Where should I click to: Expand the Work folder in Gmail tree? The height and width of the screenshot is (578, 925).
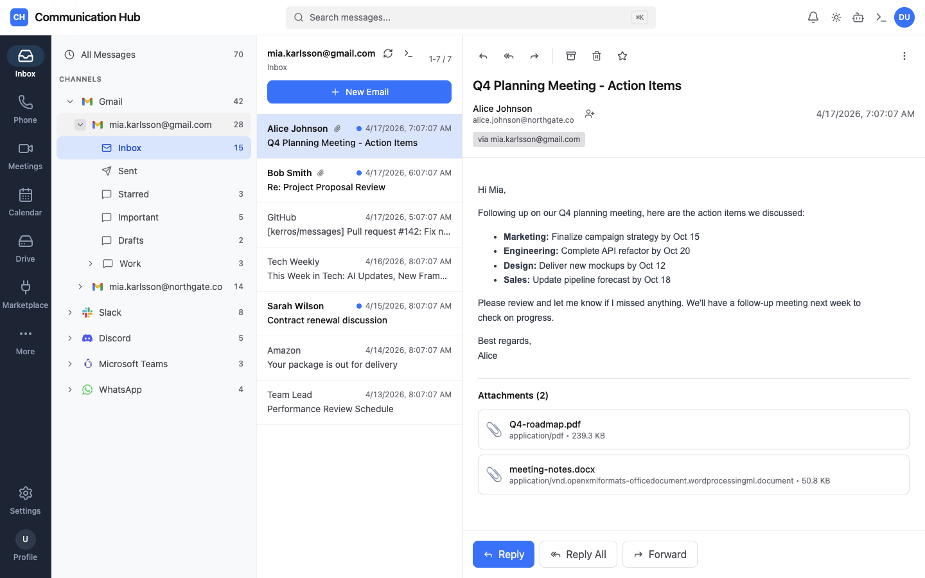(x=92, y=264)
